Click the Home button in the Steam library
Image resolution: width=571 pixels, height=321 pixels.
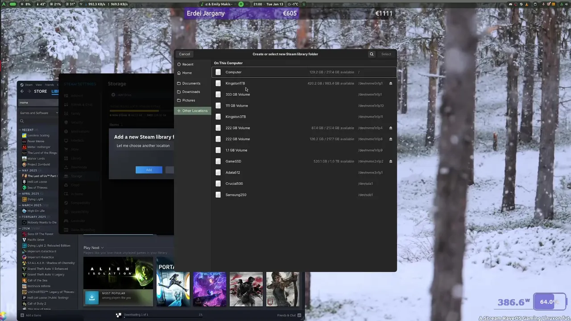38,103
